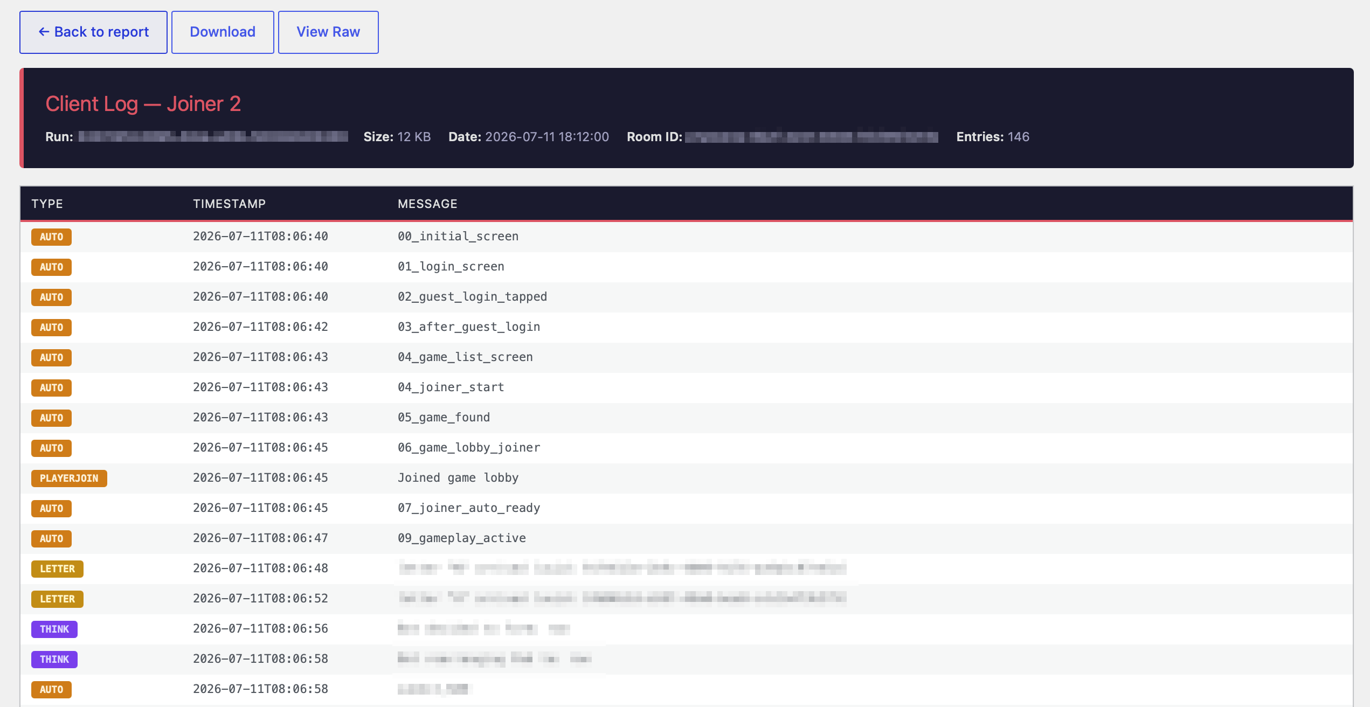This screenshot has height=707, width=1370.
Task: Select timestamp 2026-07-11T08:06:52
Action: [x=260, y=599]
